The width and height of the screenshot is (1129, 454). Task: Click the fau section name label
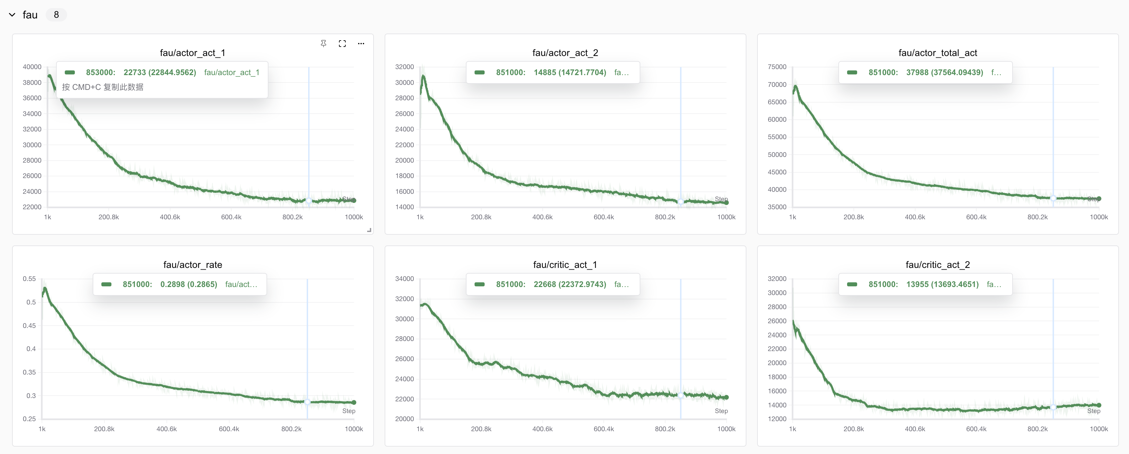(30, 15)
